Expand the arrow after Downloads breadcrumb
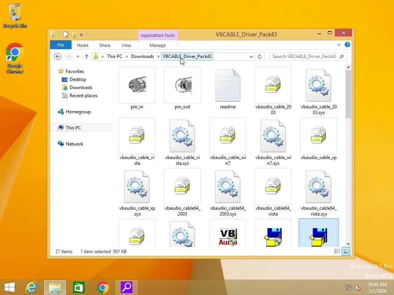 [x=158, y=56]
